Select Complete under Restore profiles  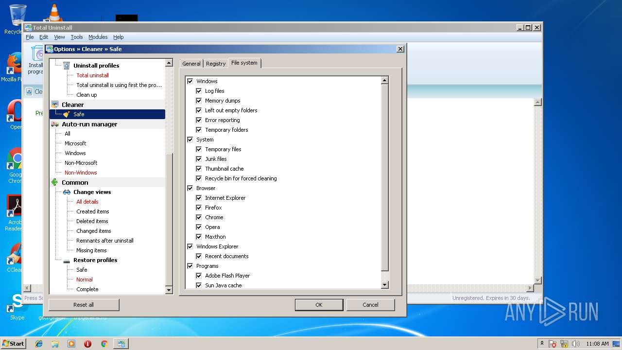(87, 289)
